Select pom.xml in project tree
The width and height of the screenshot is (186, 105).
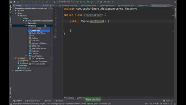[22, 66]
